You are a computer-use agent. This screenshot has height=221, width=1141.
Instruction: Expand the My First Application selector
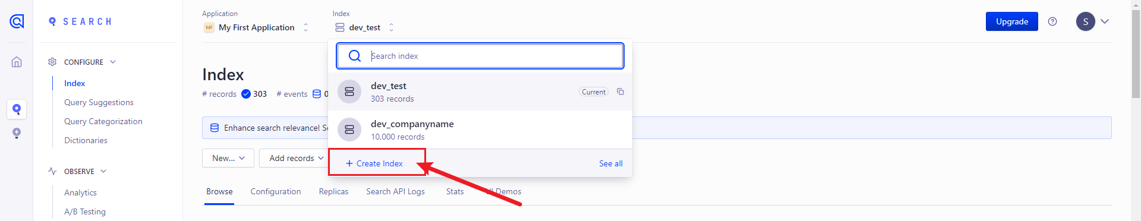pos(256,27)
